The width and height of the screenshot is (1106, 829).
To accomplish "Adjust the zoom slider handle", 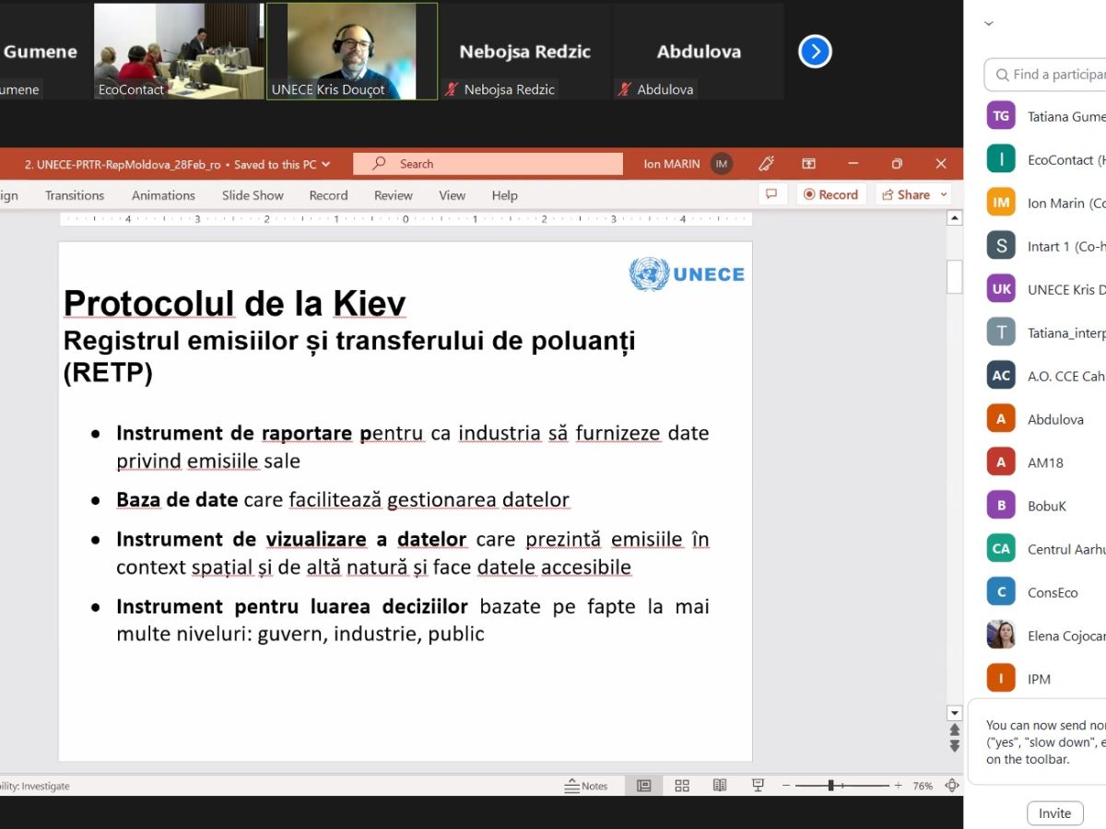I will (830, 786).
